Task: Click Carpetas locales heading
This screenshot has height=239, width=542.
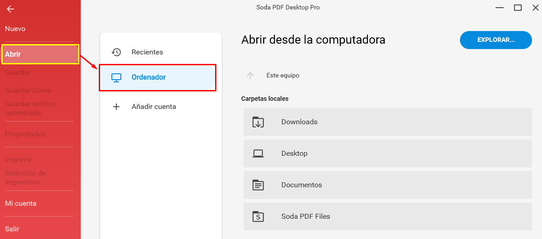Action: (x=265, y=99)
